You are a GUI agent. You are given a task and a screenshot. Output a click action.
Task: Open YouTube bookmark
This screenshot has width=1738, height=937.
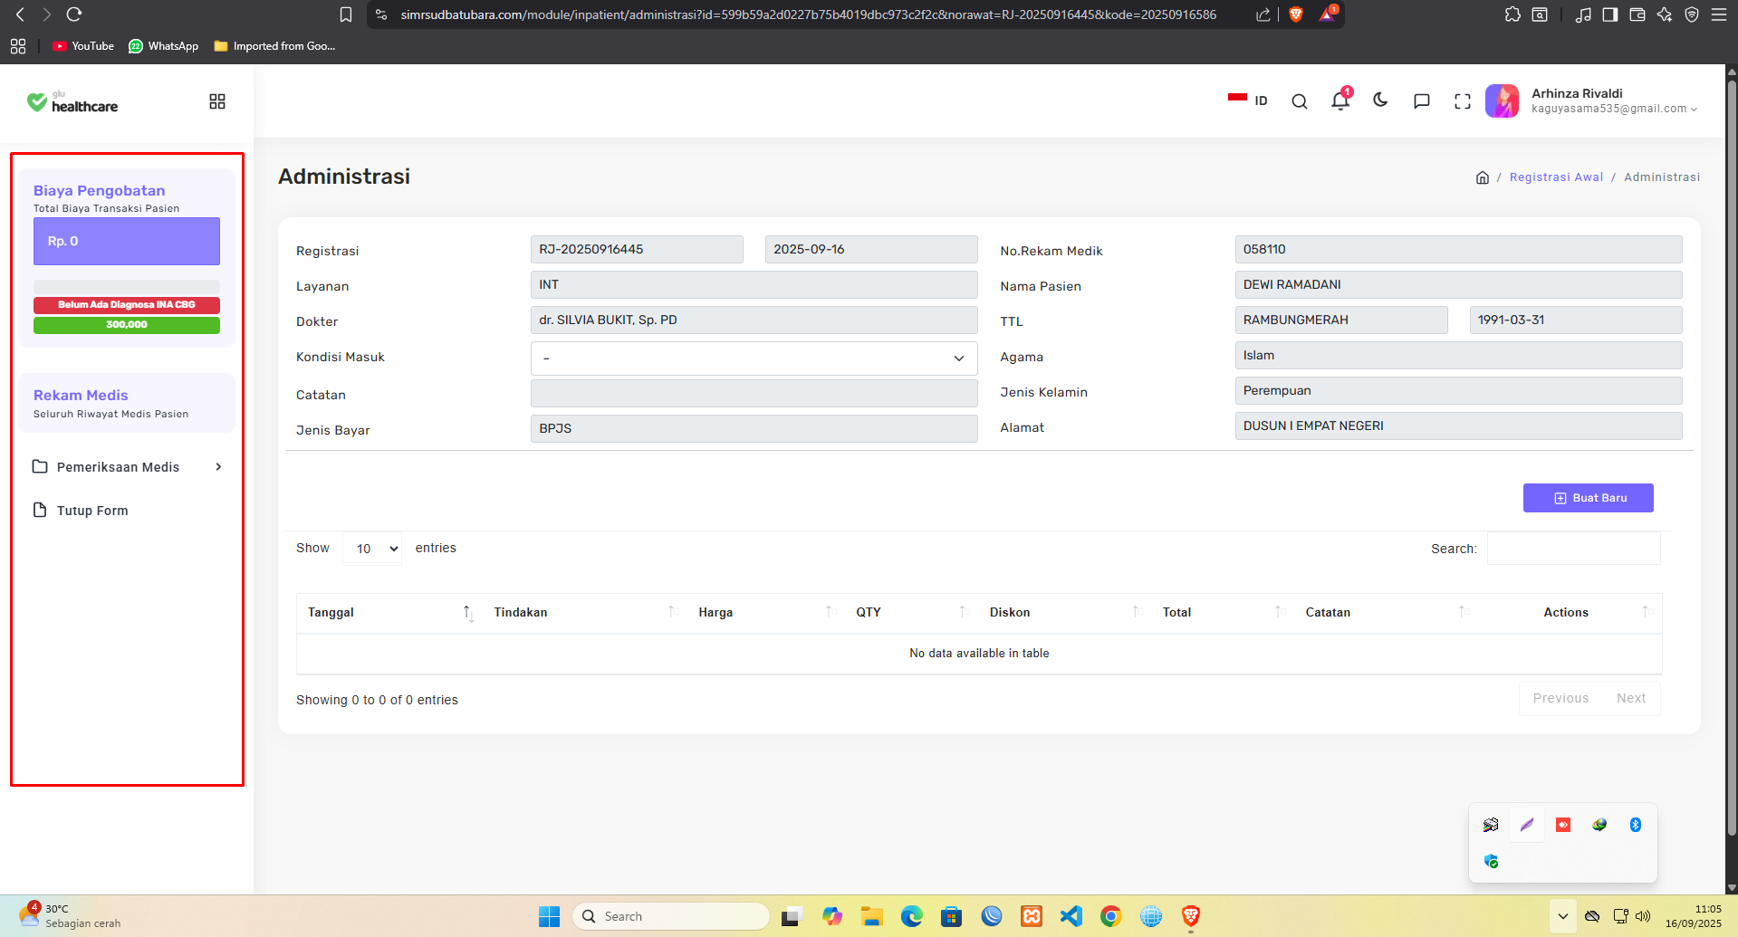[x=83, y=46]
